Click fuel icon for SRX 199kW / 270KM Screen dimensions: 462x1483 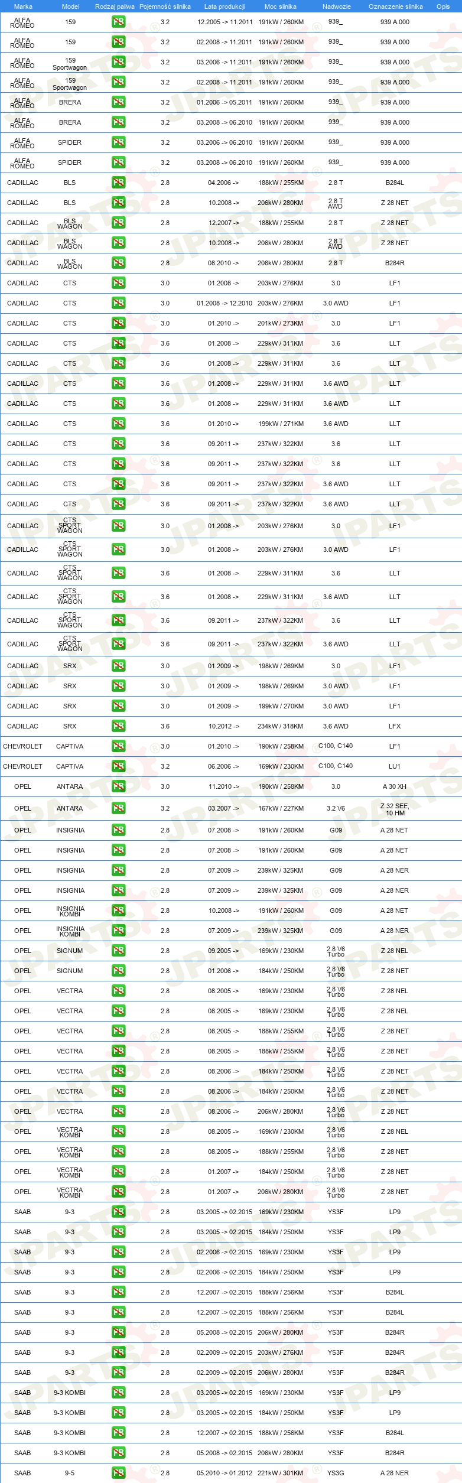[118, 706]
